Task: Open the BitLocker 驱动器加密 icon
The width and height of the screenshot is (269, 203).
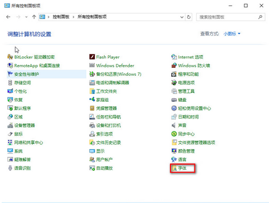Action: 10,57
